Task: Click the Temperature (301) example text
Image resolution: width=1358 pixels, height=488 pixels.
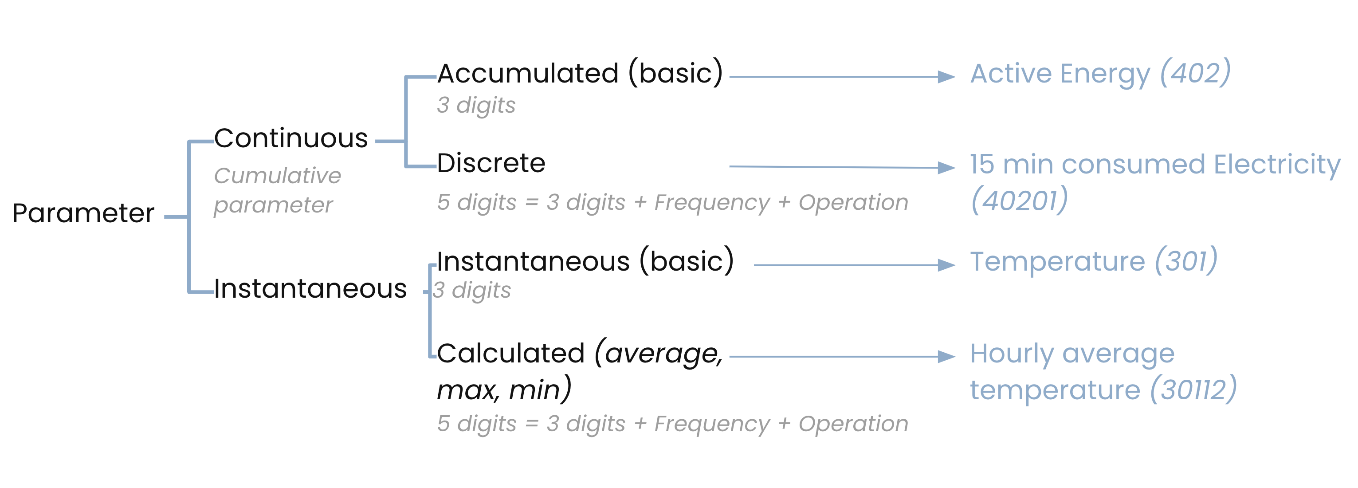Action: 1093,262
